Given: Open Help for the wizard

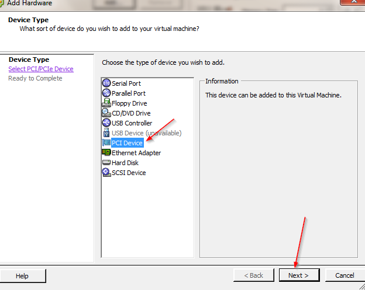Looking at the screenshot, I should tap(22, 276).
